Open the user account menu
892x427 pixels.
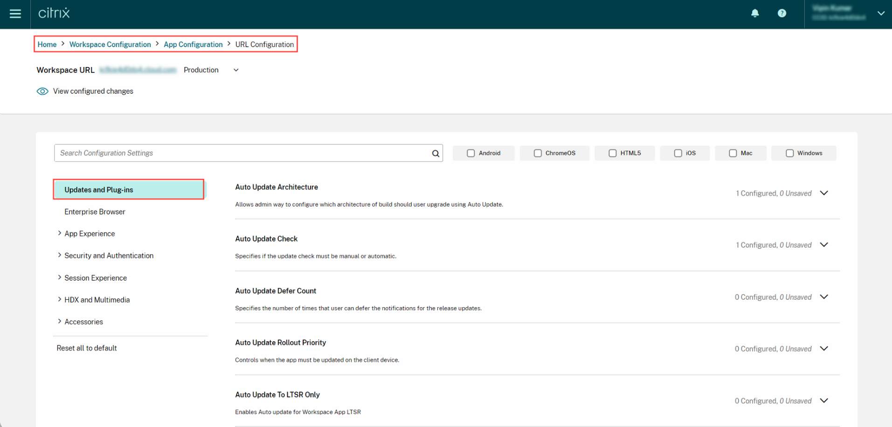pyautogui.click(x=880, y=14)
